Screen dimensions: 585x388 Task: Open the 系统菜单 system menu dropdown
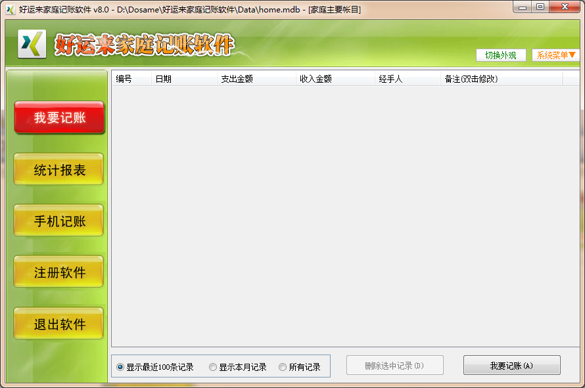(x=555, y=55)
